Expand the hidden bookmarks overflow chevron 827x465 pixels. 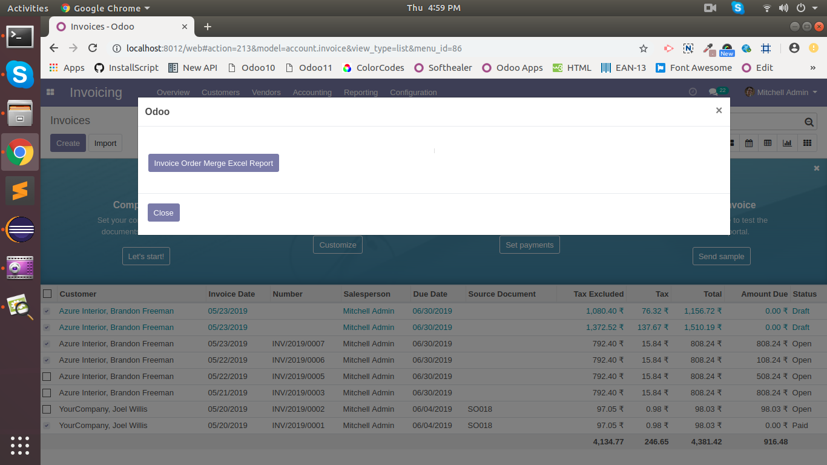point(812,68)
